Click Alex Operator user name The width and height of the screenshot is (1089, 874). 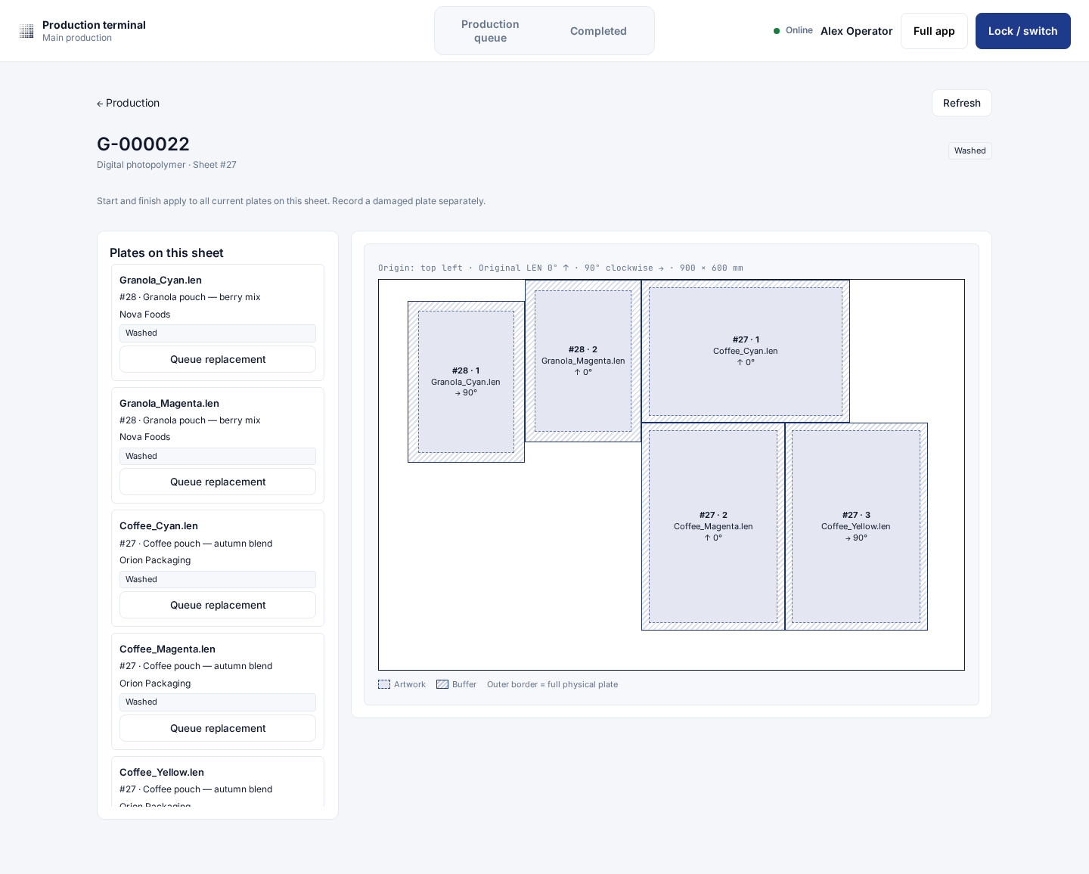(856, 31)
